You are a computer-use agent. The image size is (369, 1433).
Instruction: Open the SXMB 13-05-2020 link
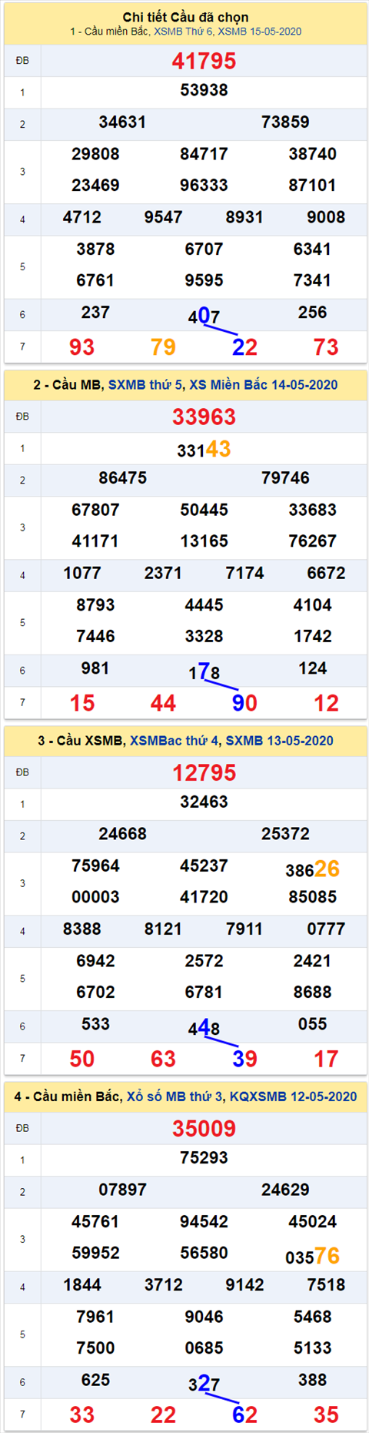tap(279, 741)
